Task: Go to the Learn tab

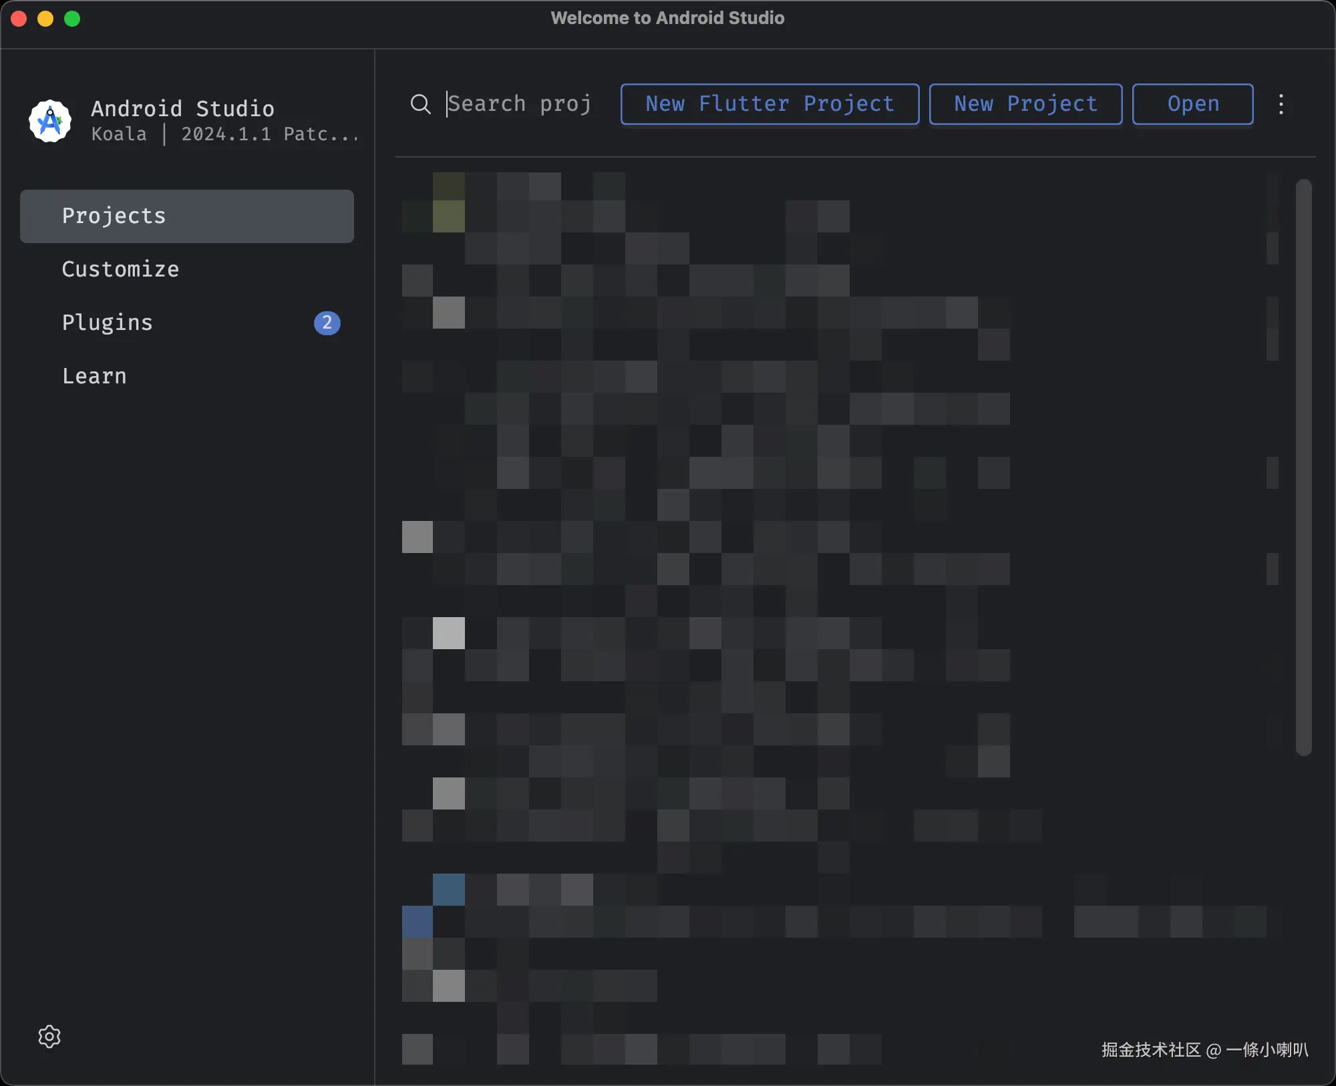Action: 94,376
